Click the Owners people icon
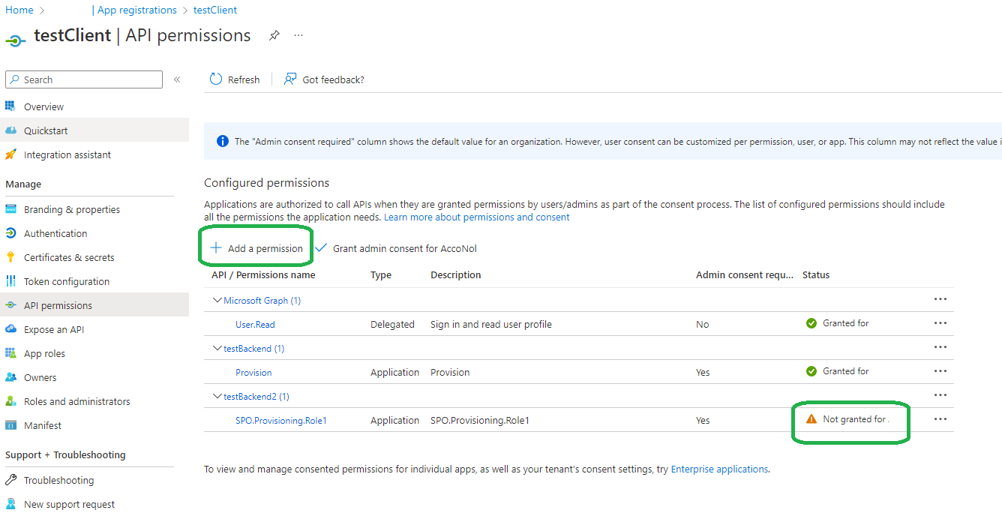 [10, 377]
